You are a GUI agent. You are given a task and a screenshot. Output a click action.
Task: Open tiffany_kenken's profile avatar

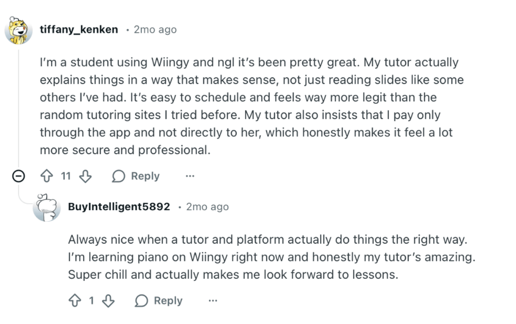tap(18, 29)
